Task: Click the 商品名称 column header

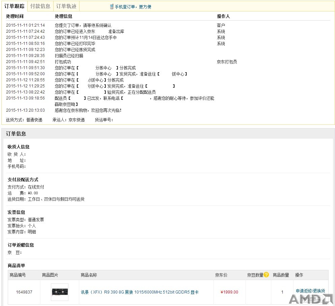Action: click(89, 275)
